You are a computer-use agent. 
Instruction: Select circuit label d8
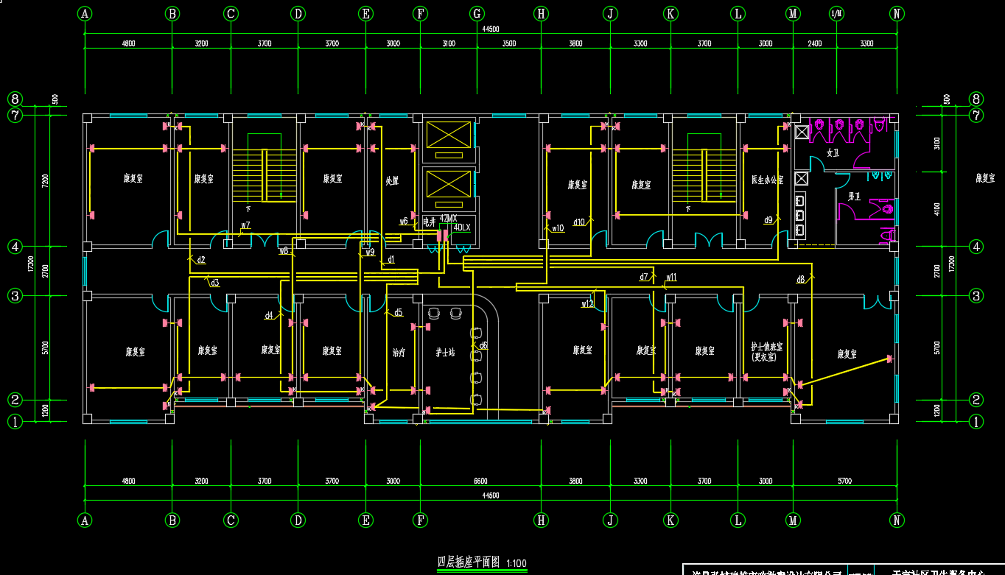(801, 280)
